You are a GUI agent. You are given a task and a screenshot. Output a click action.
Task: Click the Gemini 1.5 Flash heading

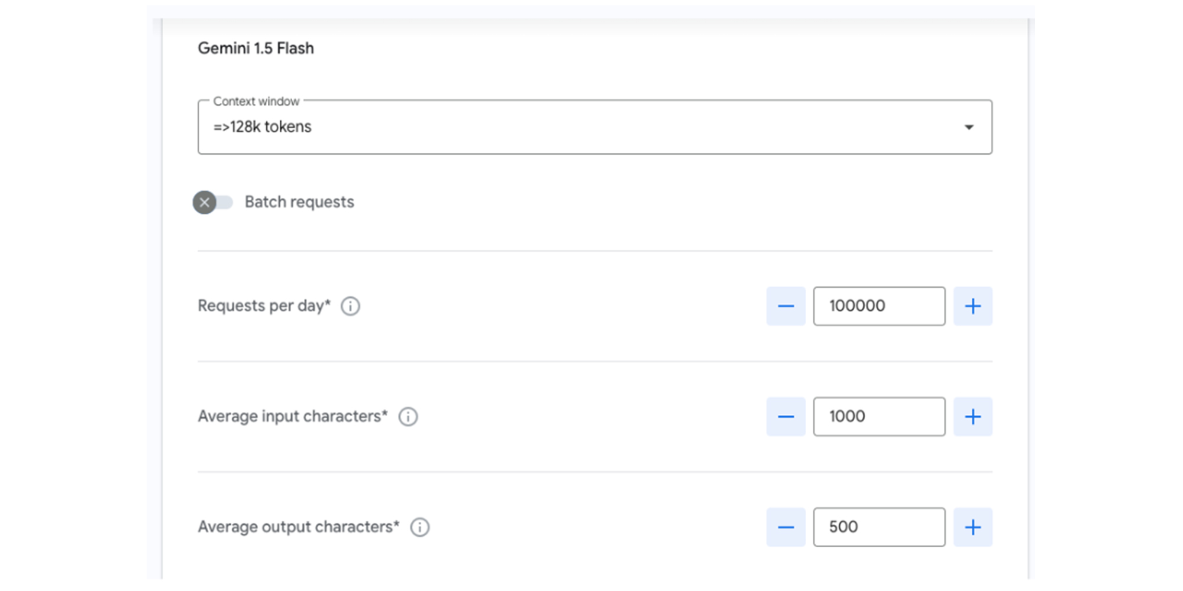pyautogui.click(x=256, y=48)
